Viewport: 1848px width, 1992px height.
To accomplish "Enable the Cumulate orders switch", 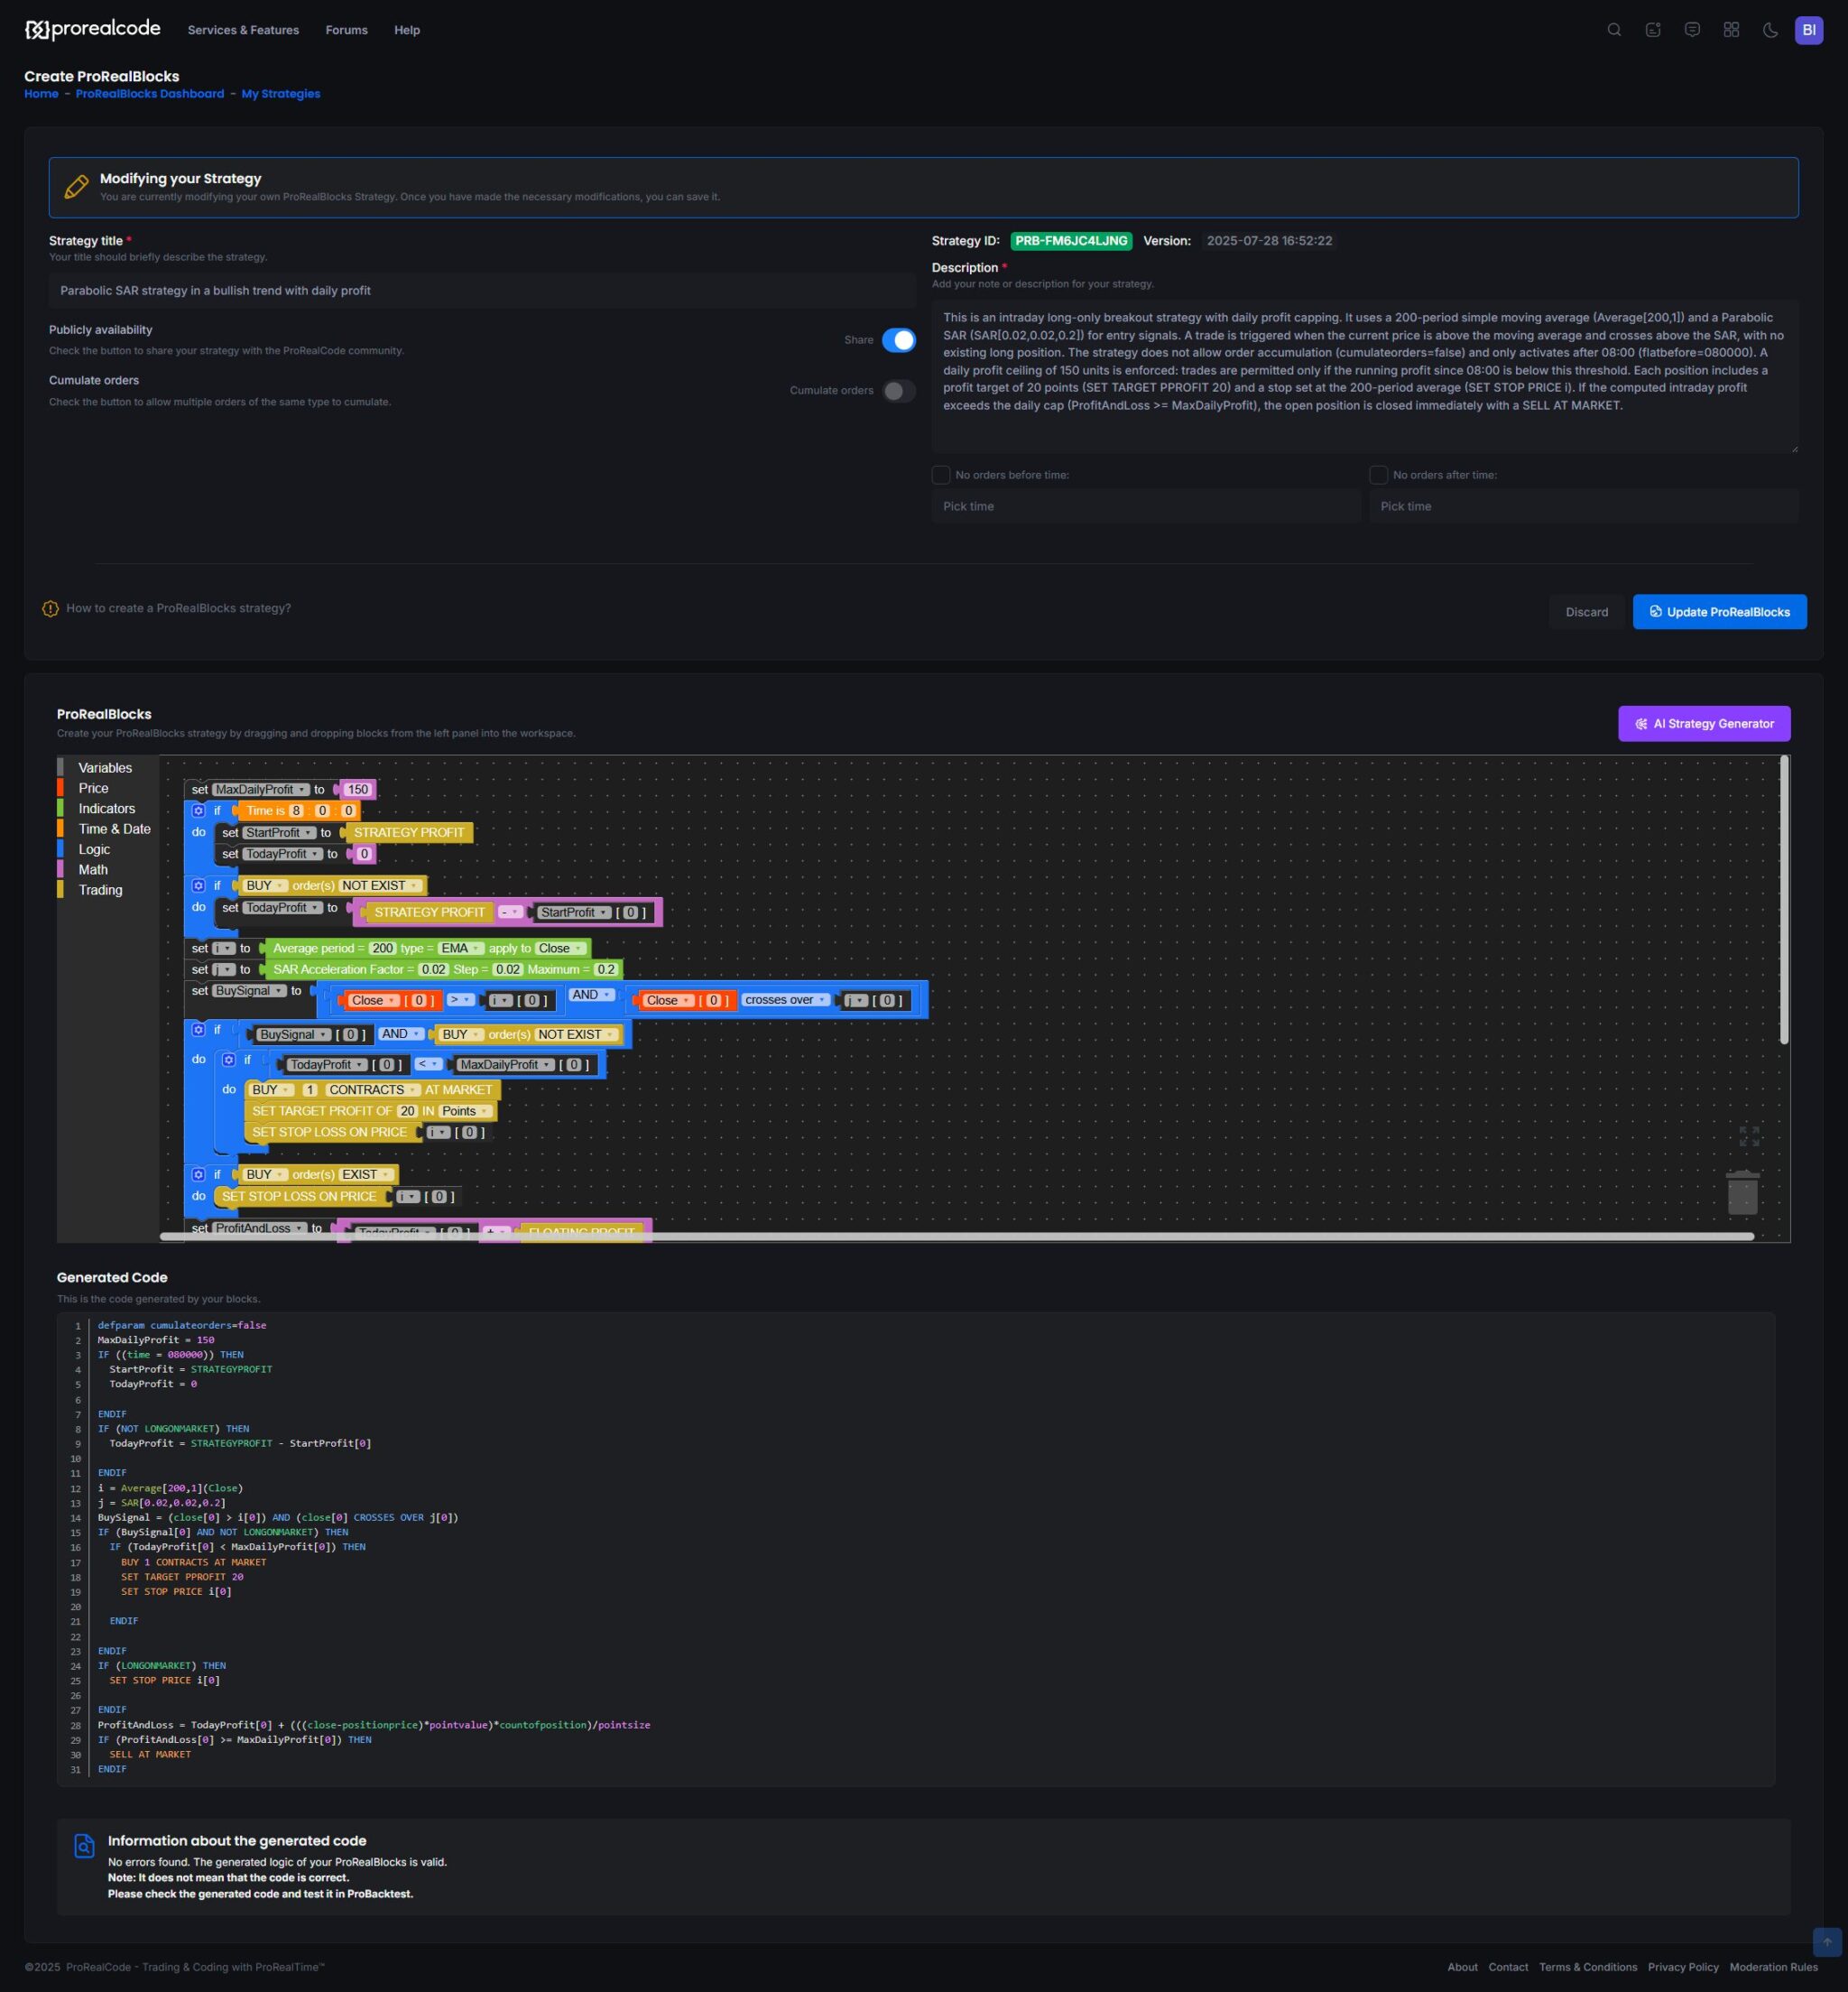I will [898, 391].
